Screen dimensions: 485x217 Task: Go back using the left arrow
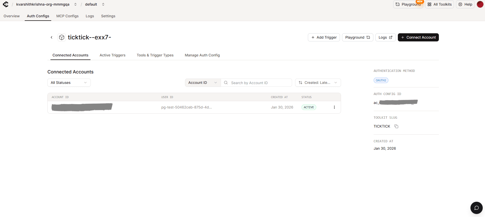(51, 37)
